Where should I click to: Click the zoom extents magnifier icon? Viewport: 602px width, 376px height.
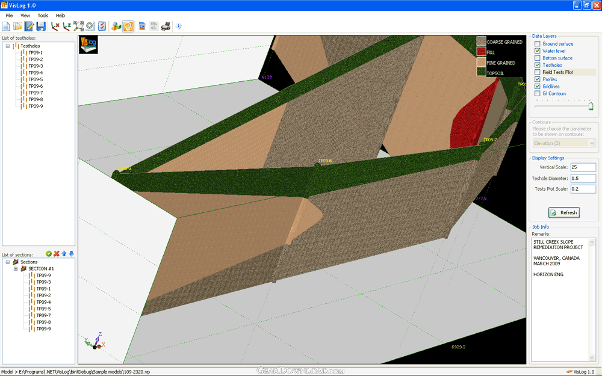tap(78, 26)
